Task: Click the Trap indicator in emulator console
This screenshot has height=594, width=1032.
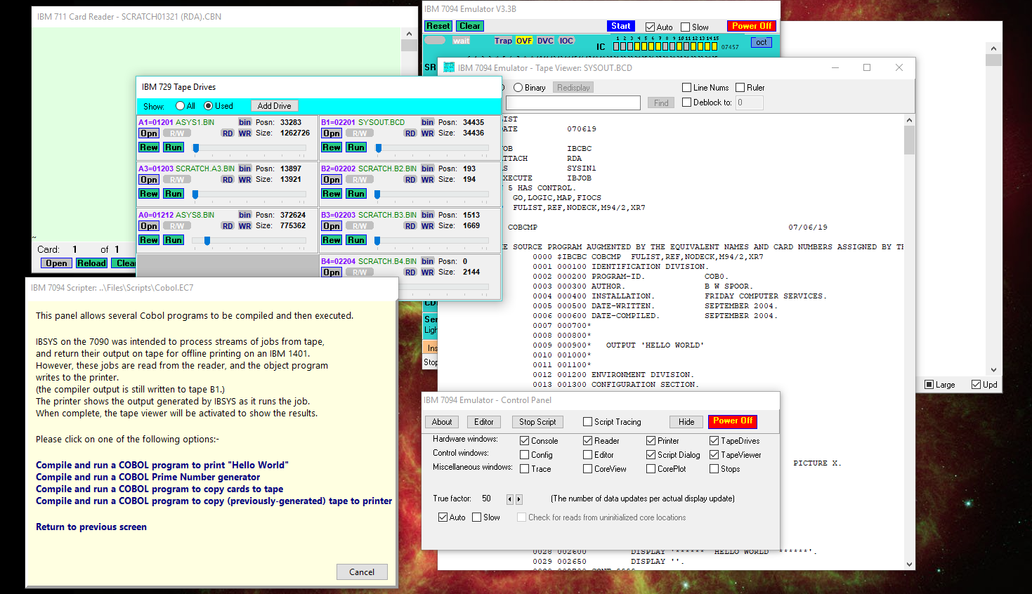Action: 503,41
